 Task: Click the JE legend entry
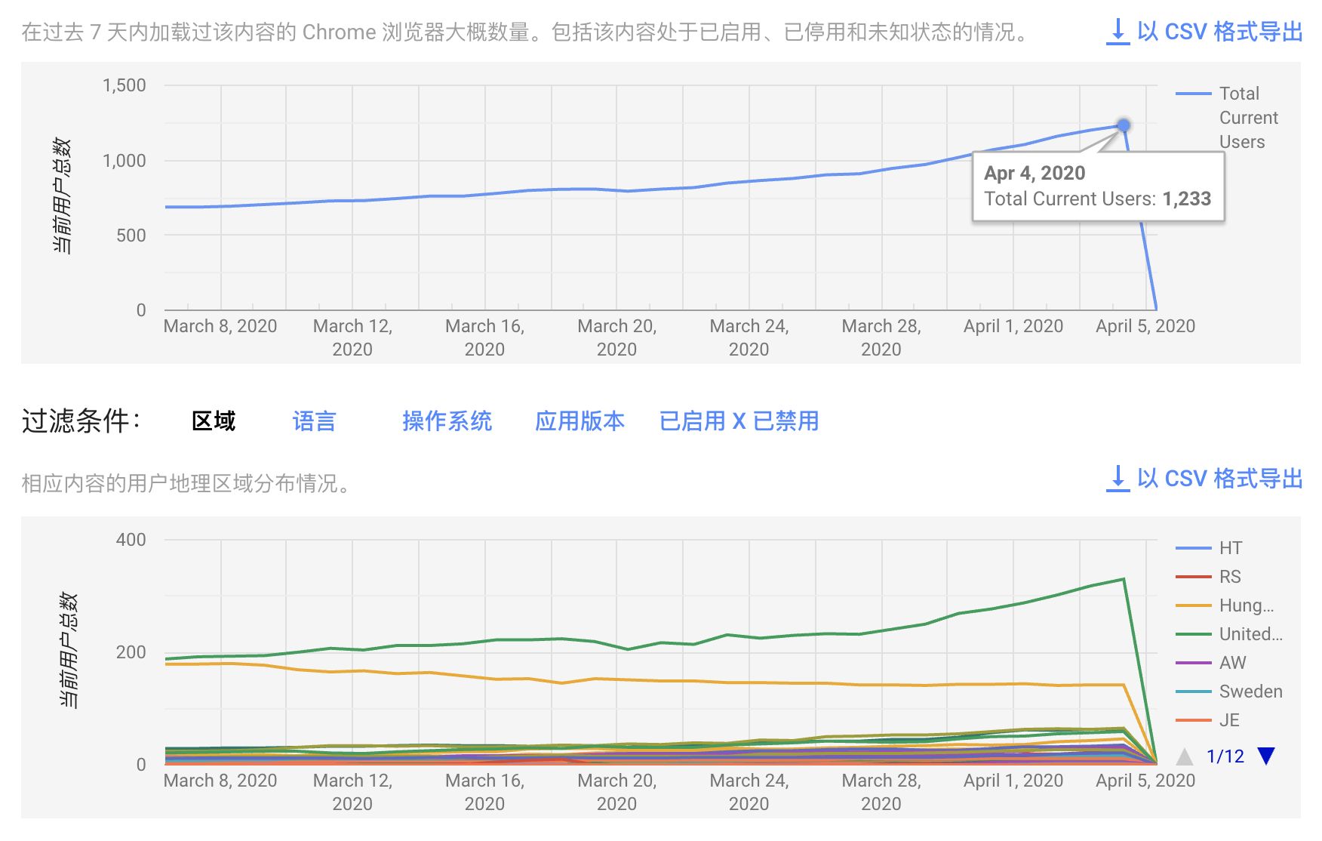[1229, 720]
